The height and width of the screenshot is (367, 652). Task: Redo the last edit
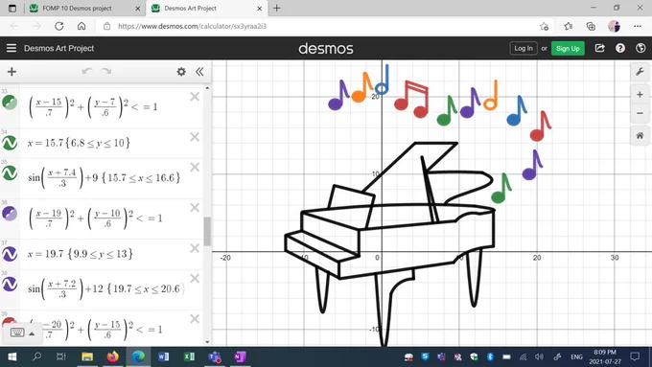[x=106, y=72]
